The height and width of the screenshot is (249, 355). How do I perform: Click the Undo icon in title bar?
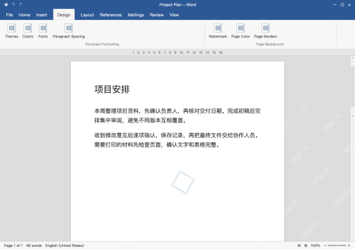[13, 5]
